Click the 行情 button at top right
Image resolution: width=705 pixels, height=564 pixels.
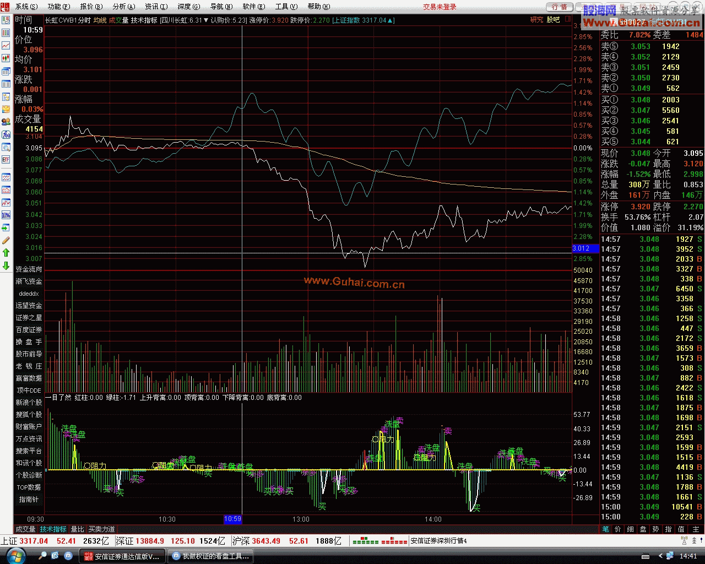pyautogui.click(x=560, y=7)
